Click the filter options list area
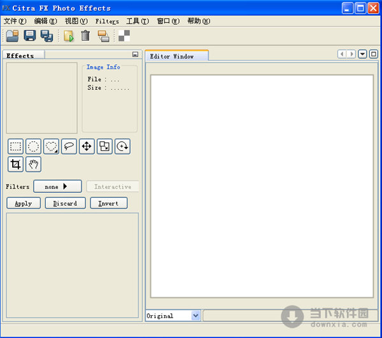Screen dimensions: 382x338 click(73, 265)
